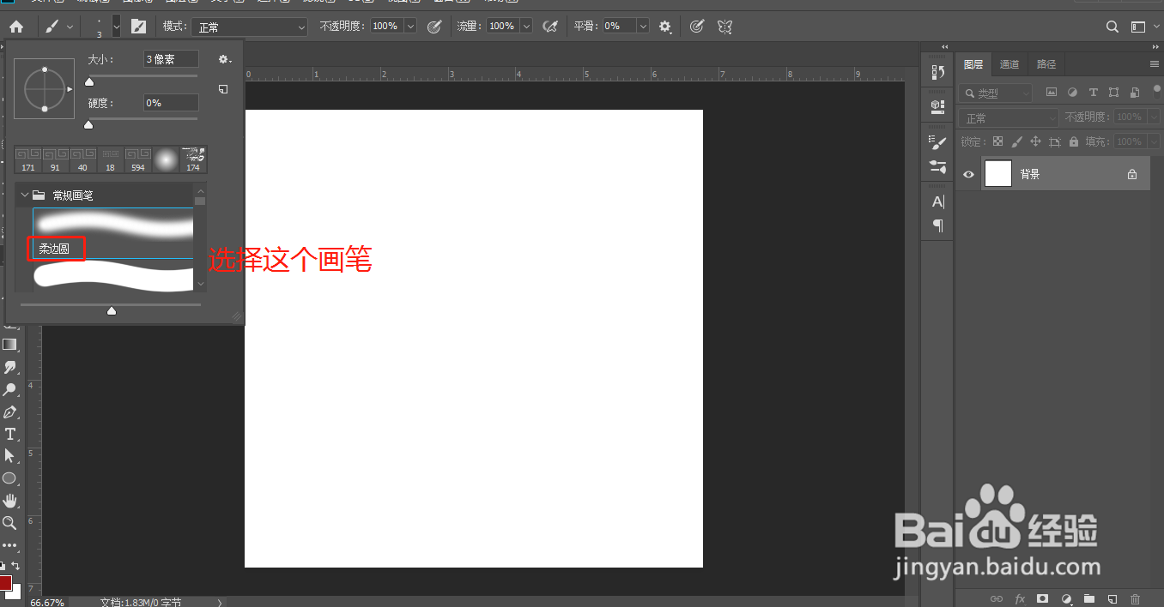Activate the Zoom tool

tap(10, 522)
